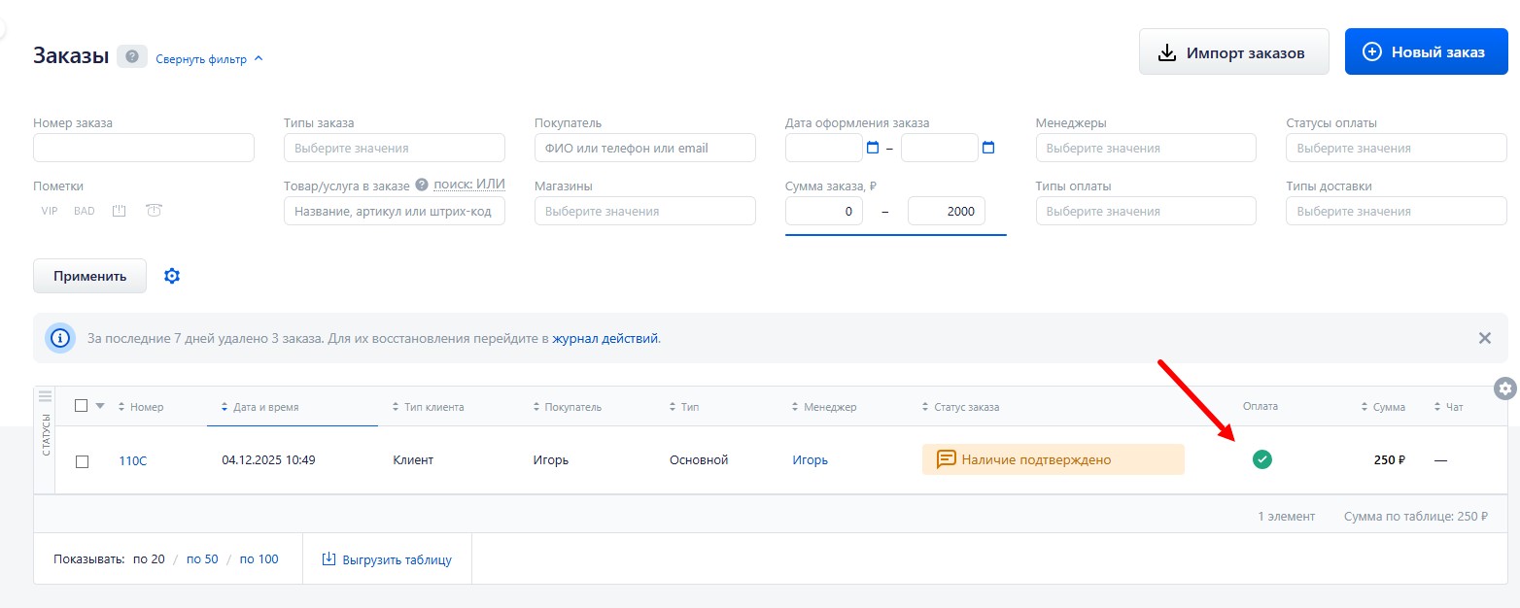The image size is (1520, 608).
Task: Open the Типы заказа dropdown
Action: click(x=394, y=148)
